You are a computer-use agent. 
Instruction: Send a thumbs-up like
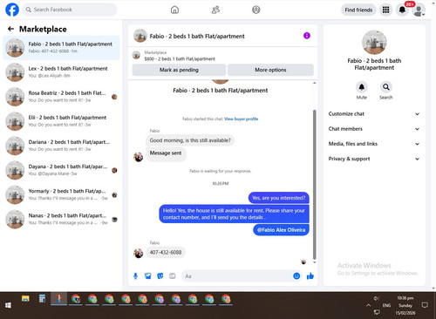click(310, 276)
